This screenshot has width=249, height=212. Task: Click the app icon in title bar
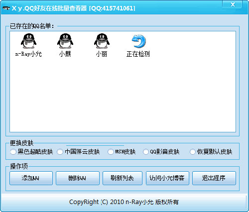(x=6, y=8)
